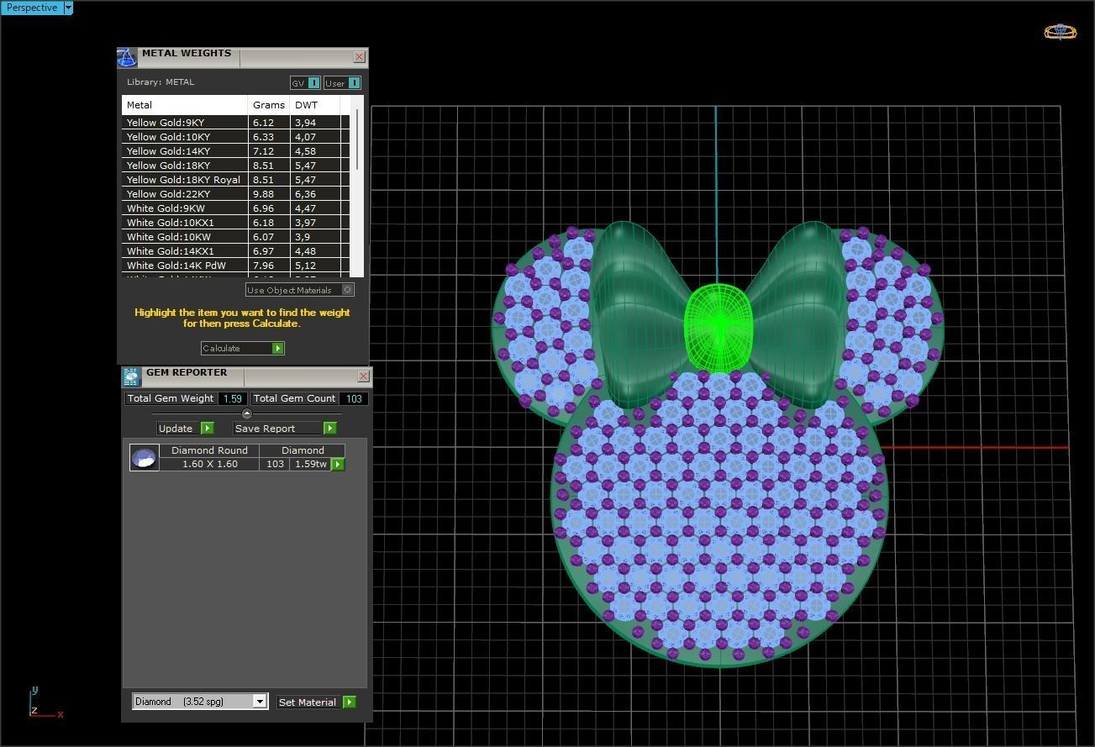The width and height of the screenshot is (1095, 747).
Task: Click green arrow beside 1.59tw gem row
Action: 338,464
